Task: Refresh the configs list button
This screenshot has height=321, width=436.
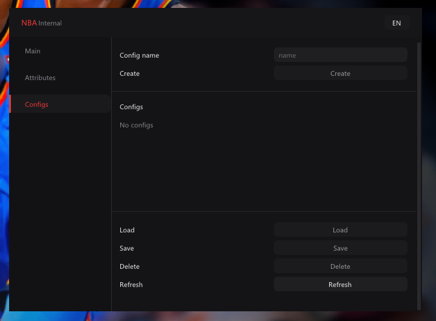Action: [x=340, y=285]
